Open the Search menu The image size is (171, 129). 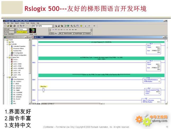(17, 23)
